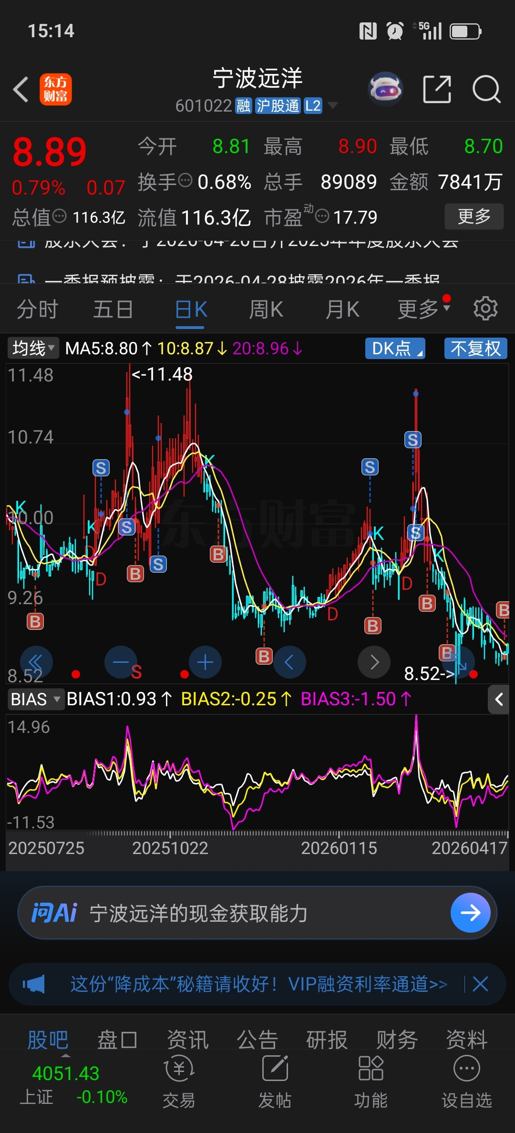The height and width of the screenshot is (1133, 515).
Task: Tap the 8.52 low price marker
Action: click(430, 673)
